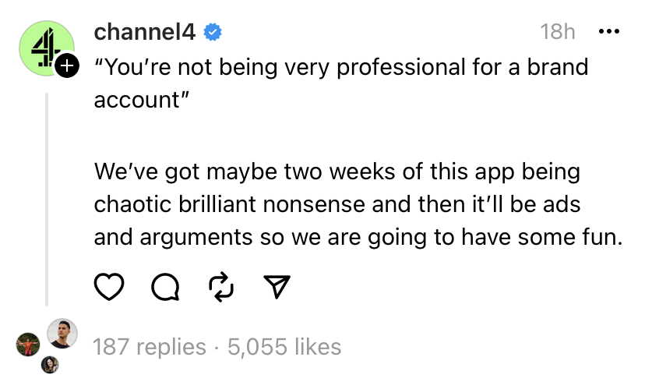The height and width of the screenshot is (389, 645).
Task: Click the replier avatar of the dark-haired man
Action: pos(62,334)
